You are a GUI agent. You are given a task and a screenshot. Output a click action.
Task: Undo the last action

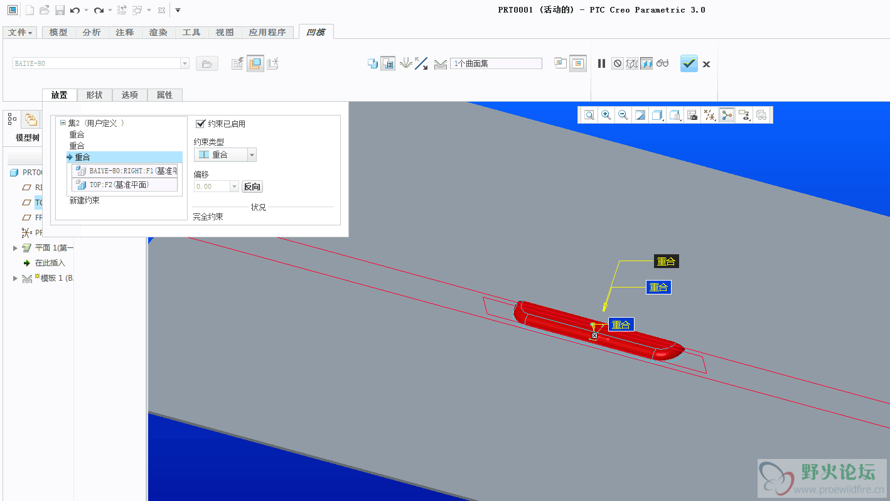[75, 10]
